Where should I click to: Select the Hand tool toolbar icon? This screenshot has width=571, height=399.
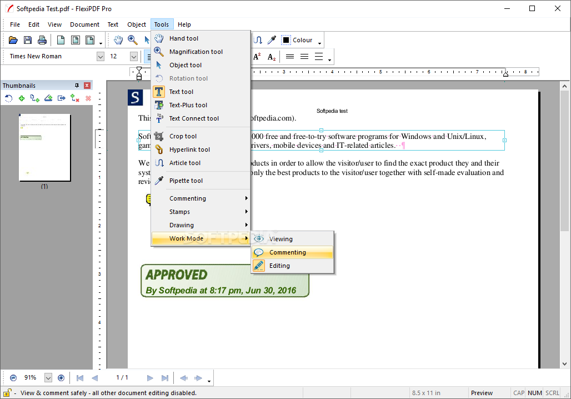point(118,40)
